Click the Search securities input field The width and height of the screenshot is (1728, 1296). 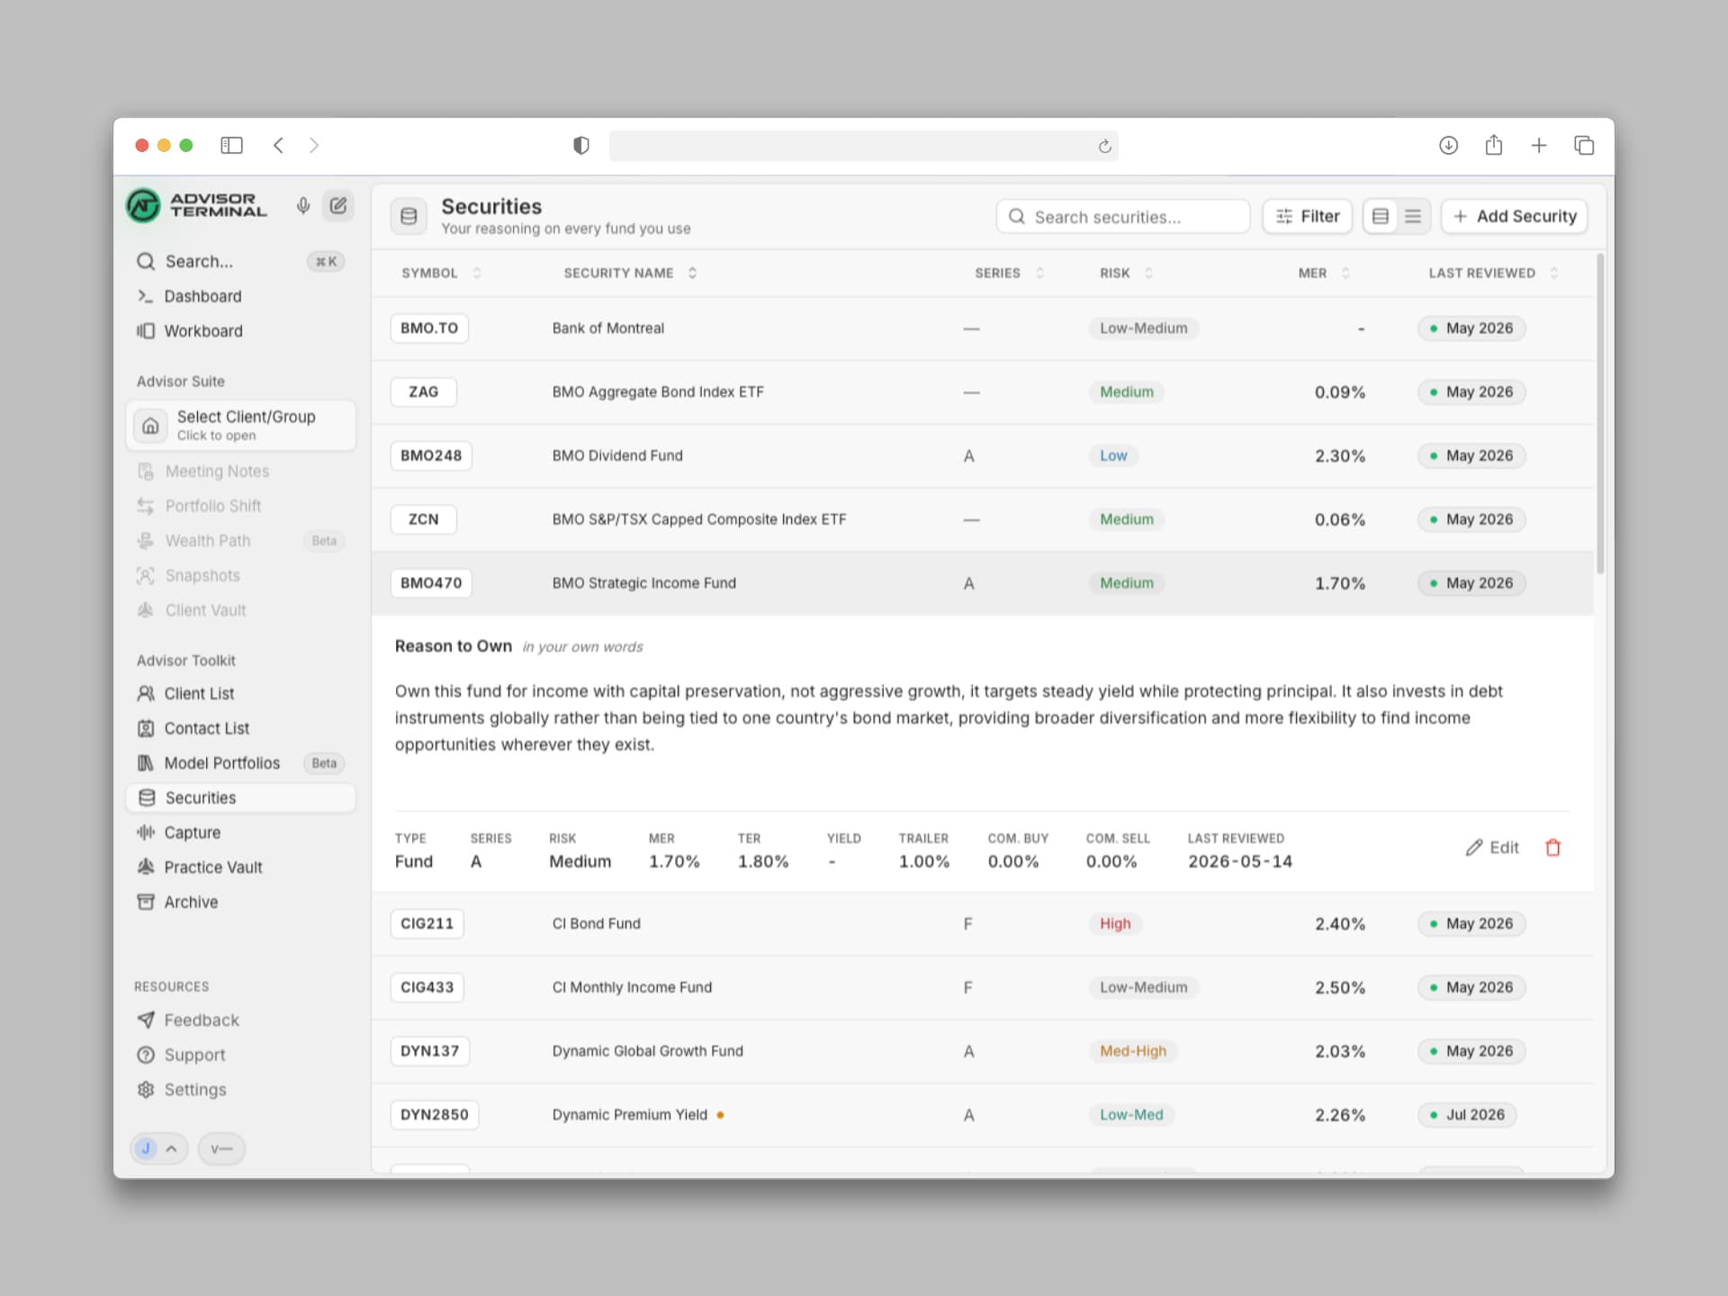(1122, 216)
